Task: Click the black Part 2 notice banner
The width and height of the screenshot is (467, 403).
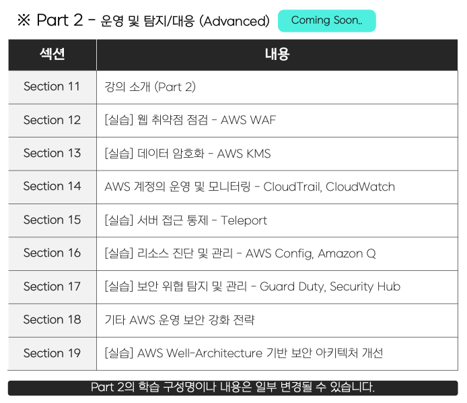Action: point(233,387)
